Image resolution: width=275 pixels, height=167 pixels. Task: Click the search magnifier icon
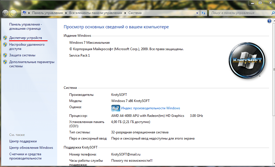(x=273, y=13)
